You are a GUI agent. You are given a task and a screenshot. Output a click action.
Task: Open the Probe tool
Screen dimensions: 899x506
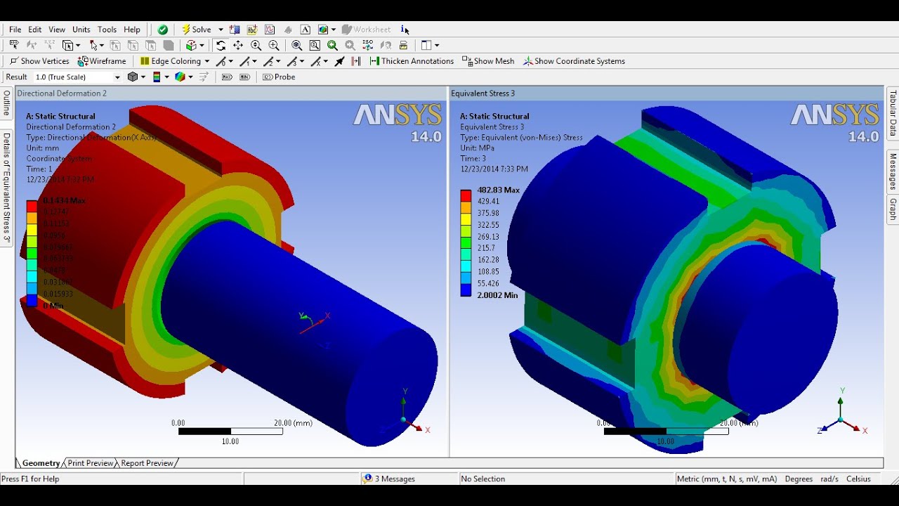pyautogui.click(x=279, y=77)
